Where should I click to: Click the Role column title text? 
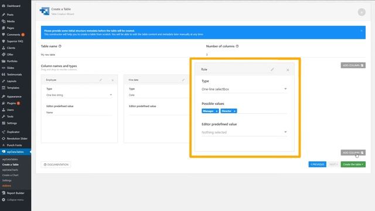point(204,69)
